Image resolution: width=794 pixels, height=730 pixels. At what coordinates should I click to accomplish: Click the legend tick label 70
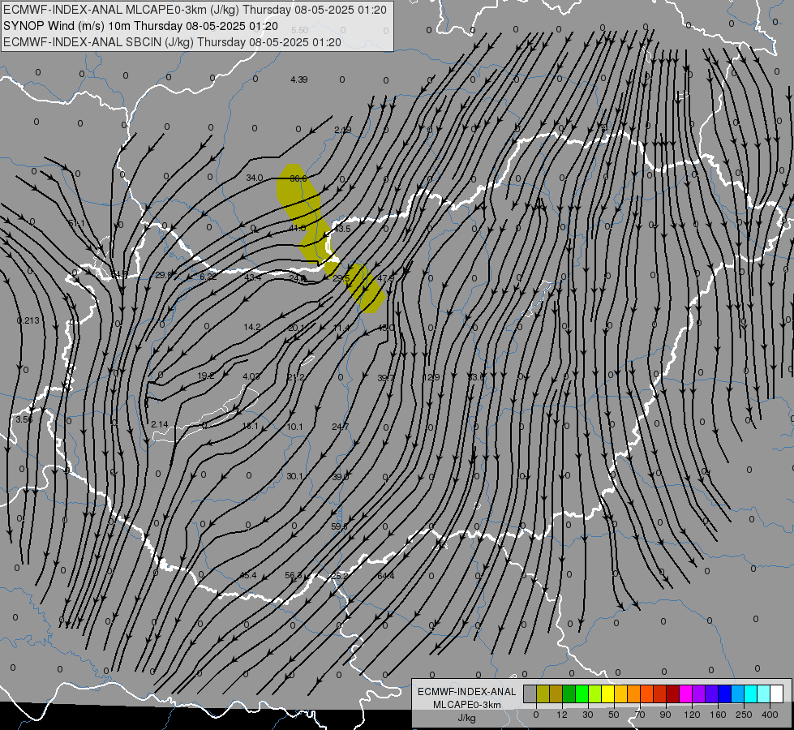[x=640, y=715]
